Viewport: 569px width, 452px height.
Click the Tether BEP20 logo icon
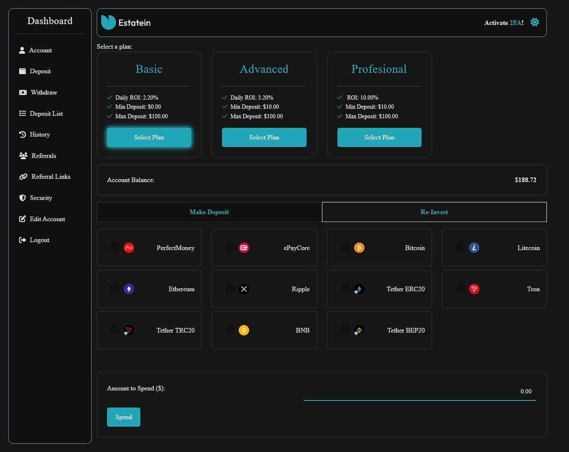pos(359,330)
